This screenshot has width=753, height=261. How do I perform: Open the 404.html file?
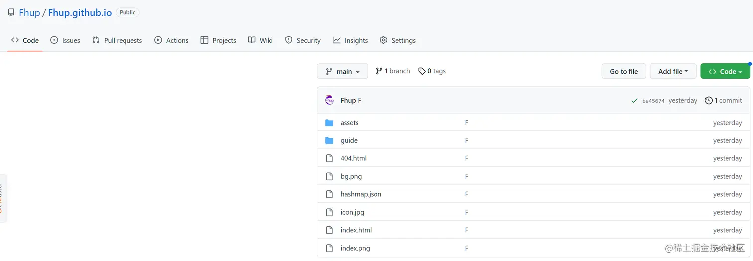353,158
